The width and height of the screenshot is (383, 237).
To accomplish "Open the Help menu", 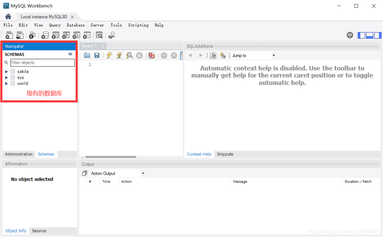I will coord(159,25).
